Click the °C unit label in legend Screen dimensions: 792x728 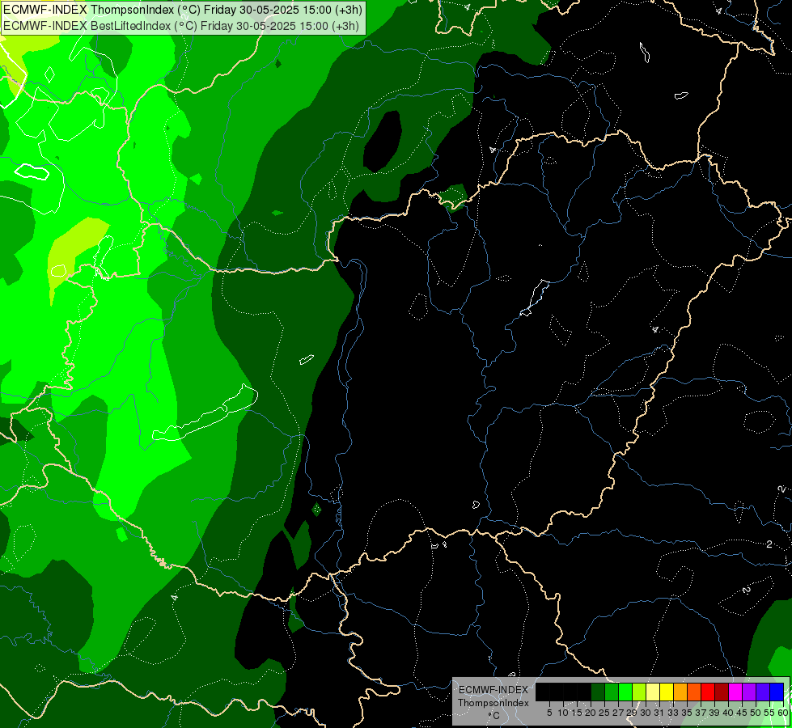pos(493,715)
